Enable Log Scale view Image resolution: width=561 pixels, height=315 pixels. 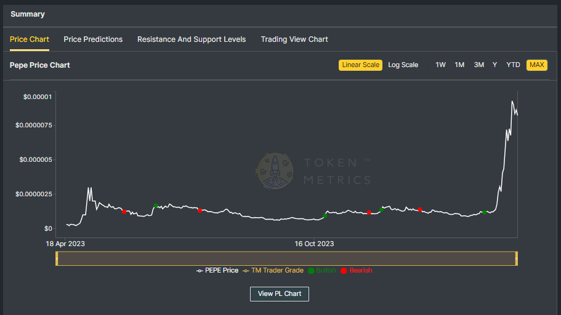pos(403,65)
